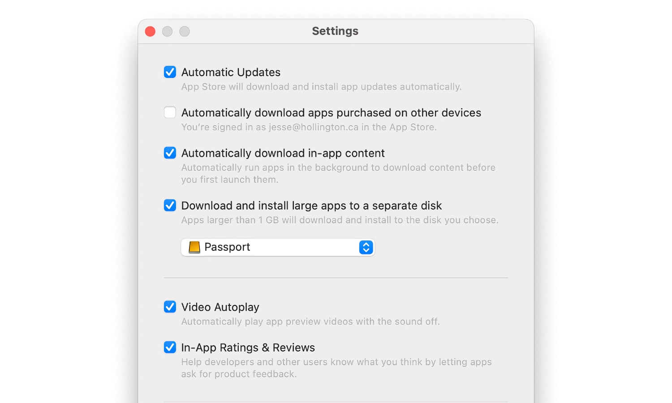This screenshot has width=672, height=403.
Task: Click the Settings window title text
Action: tap(335, 31)
